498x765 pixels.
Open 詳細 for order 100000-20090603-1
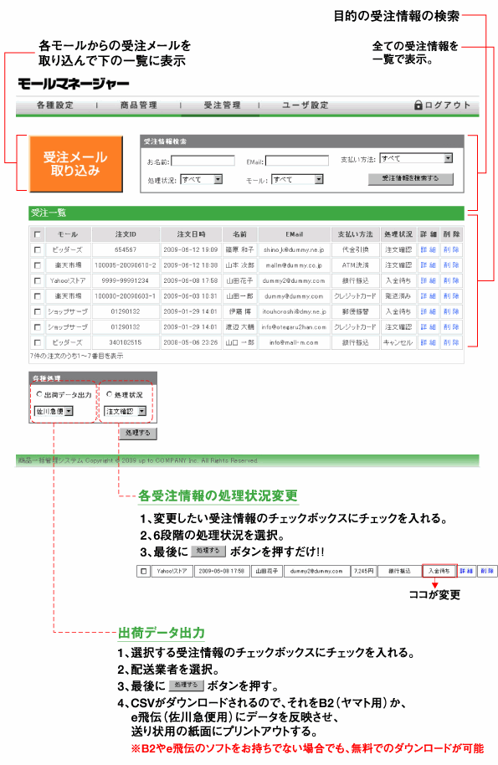pyautogui.click(x=429, y=296)
